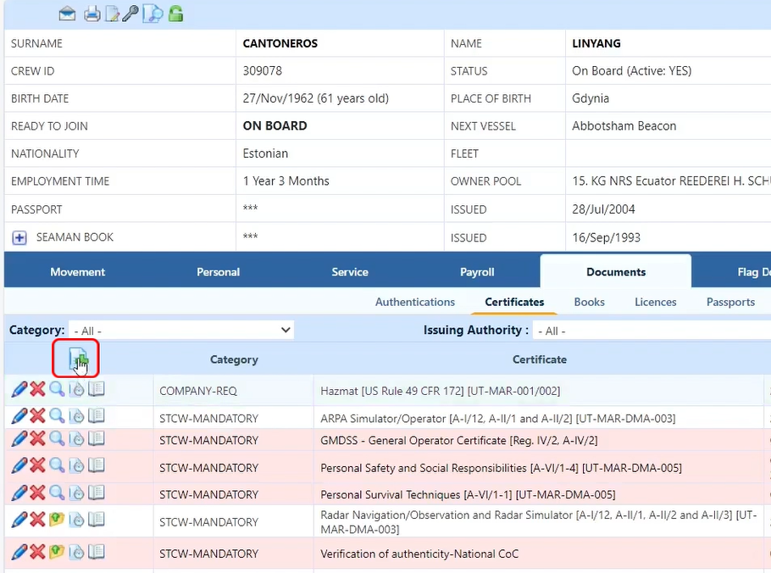Upload file for Verification of authenticity row
This screenshot has width=771, height=573.
57,552
